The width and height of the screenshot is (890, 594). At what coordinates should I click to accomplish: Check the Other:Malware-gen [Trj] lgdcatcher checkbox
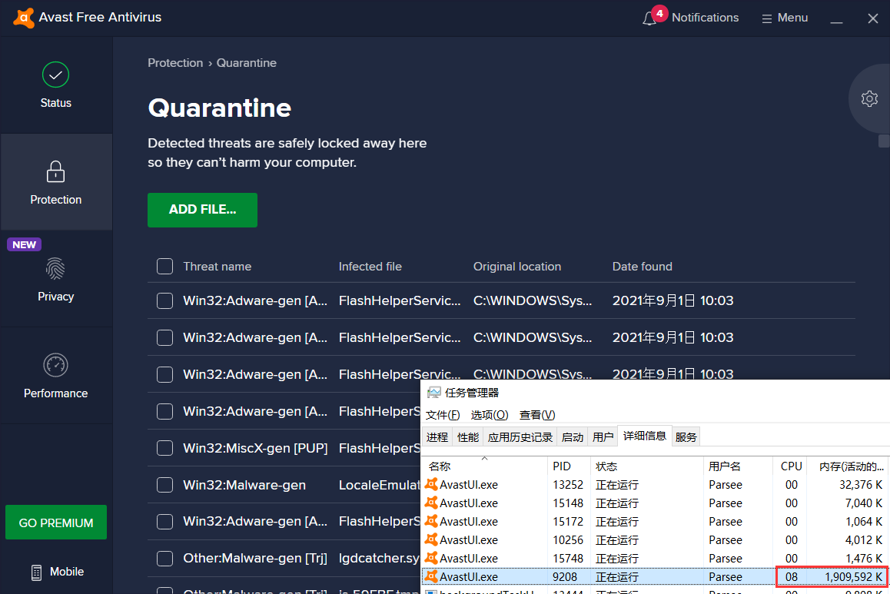164,558
